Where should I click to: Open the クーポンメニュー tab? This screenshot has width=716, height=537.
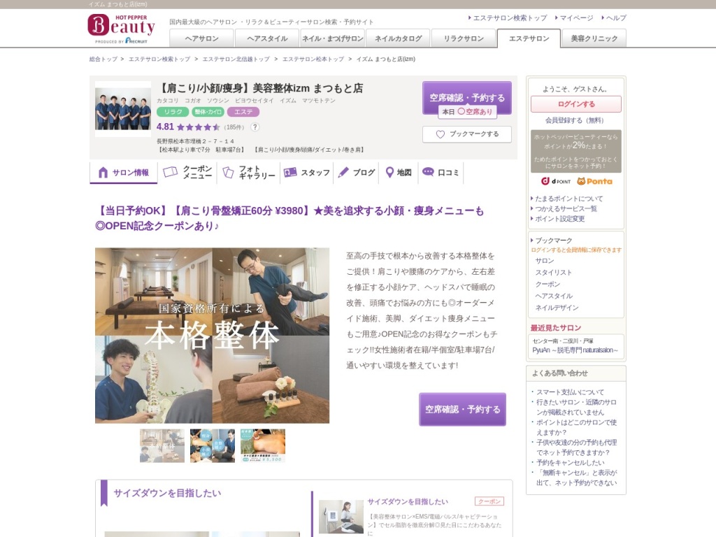[x=187, y=173]
